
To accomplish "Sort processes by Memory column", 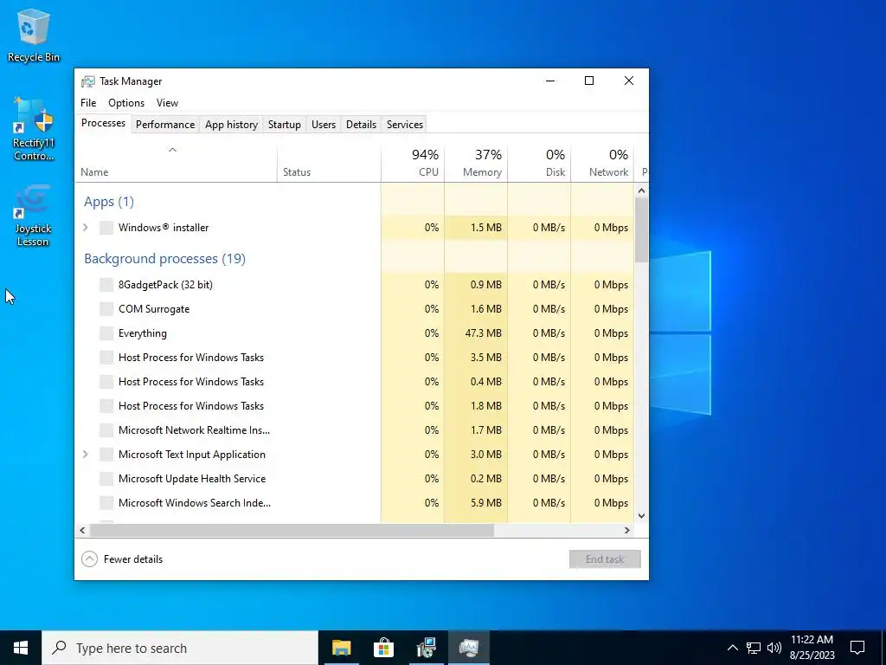I will (476, 164).
